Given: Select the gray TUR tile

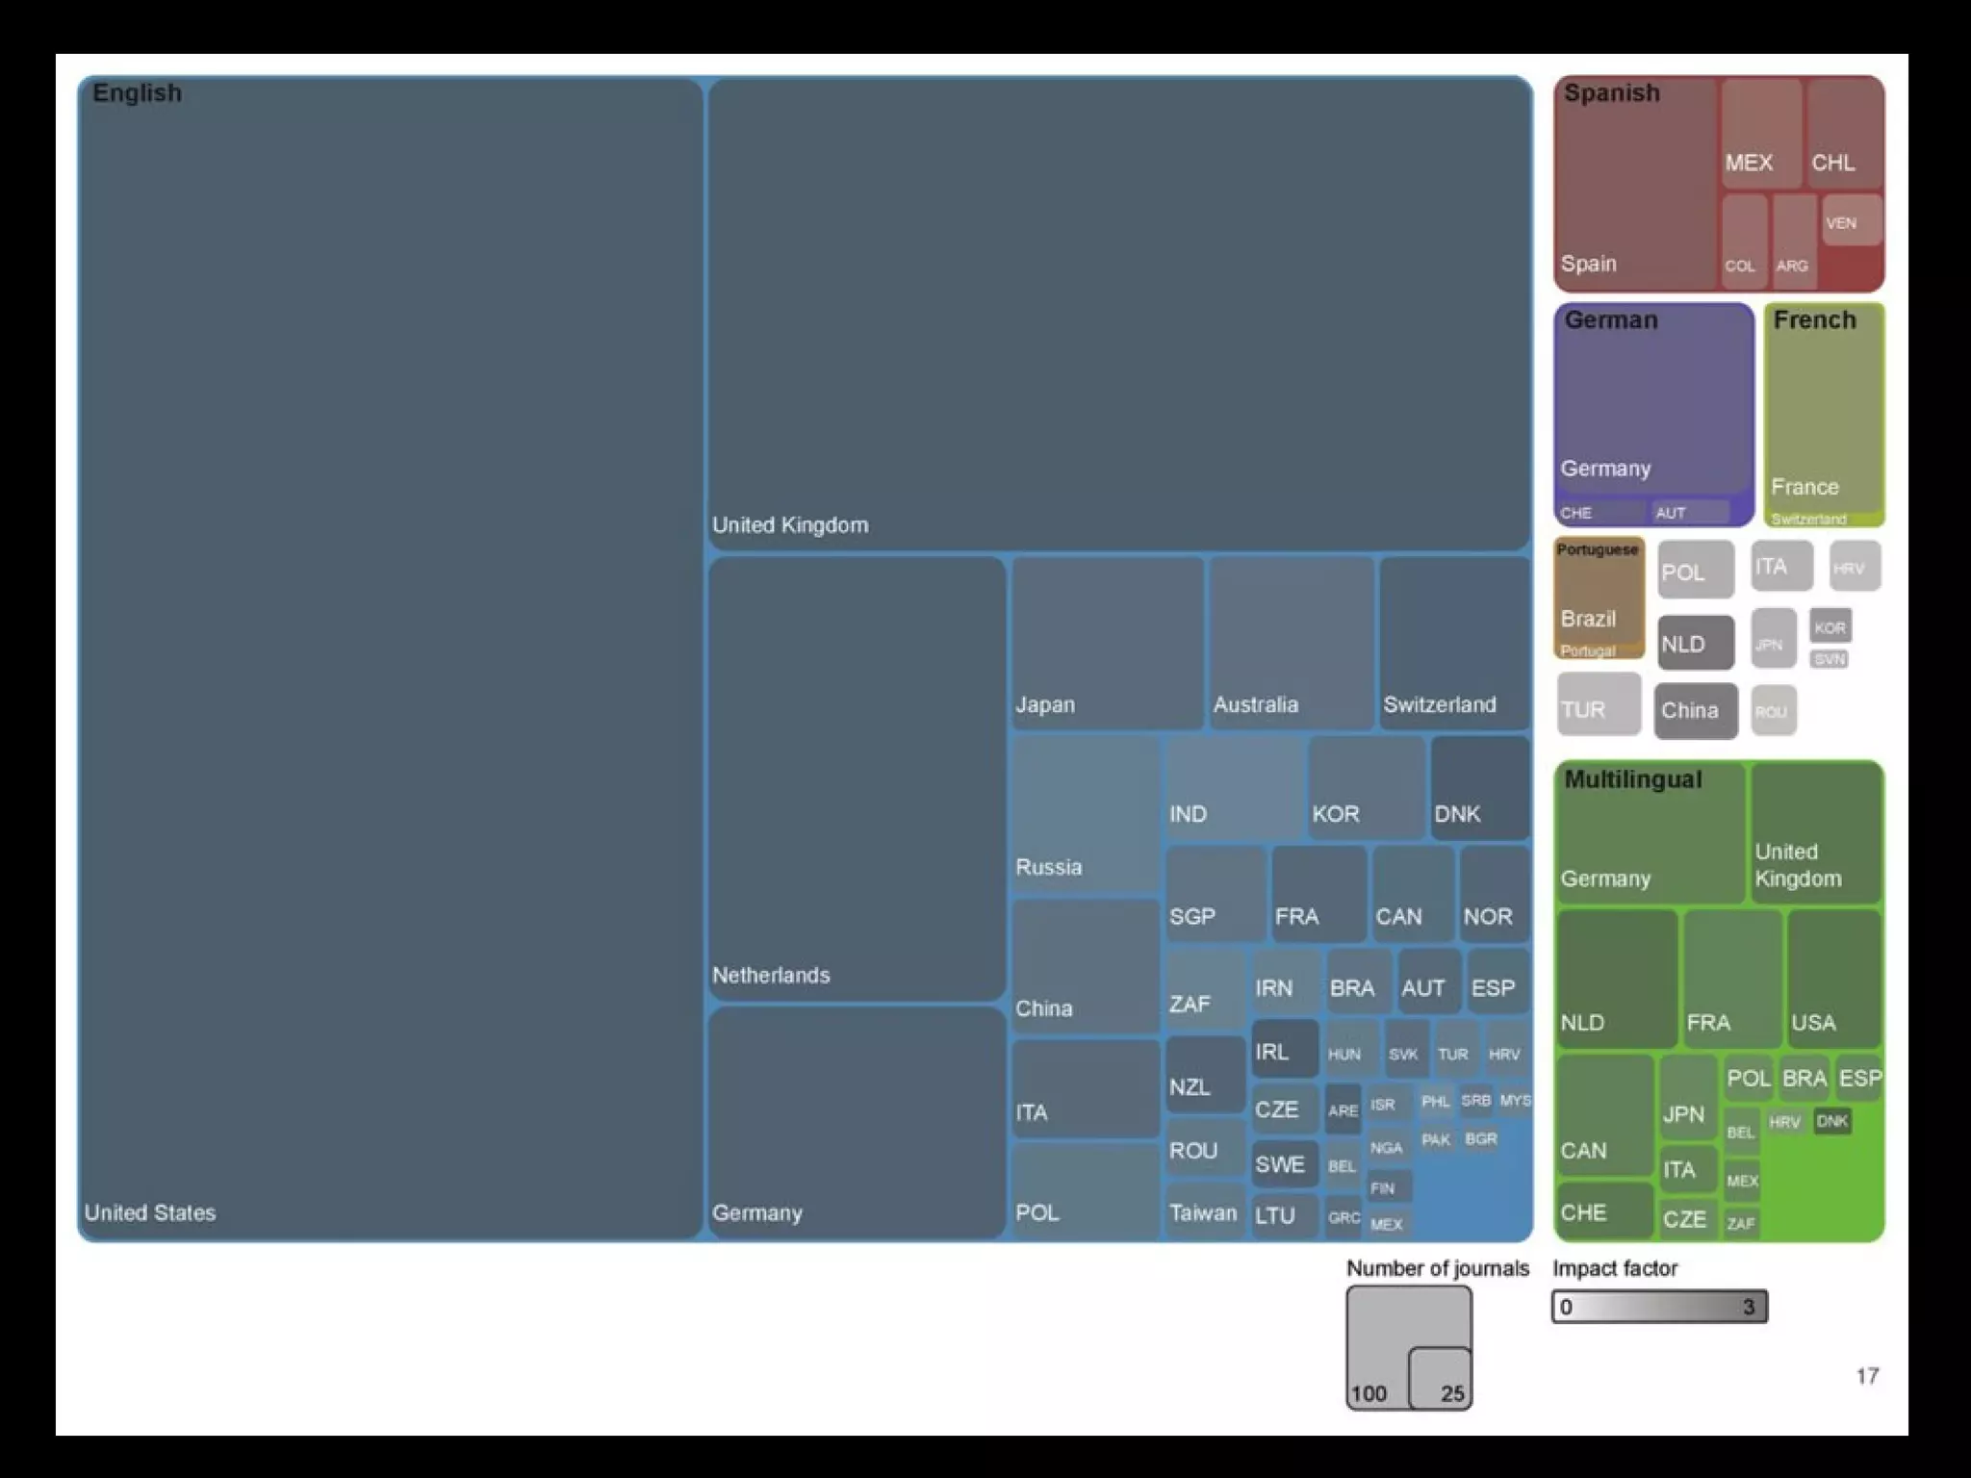Looking at the screenshot, I should pos(1599,705).
